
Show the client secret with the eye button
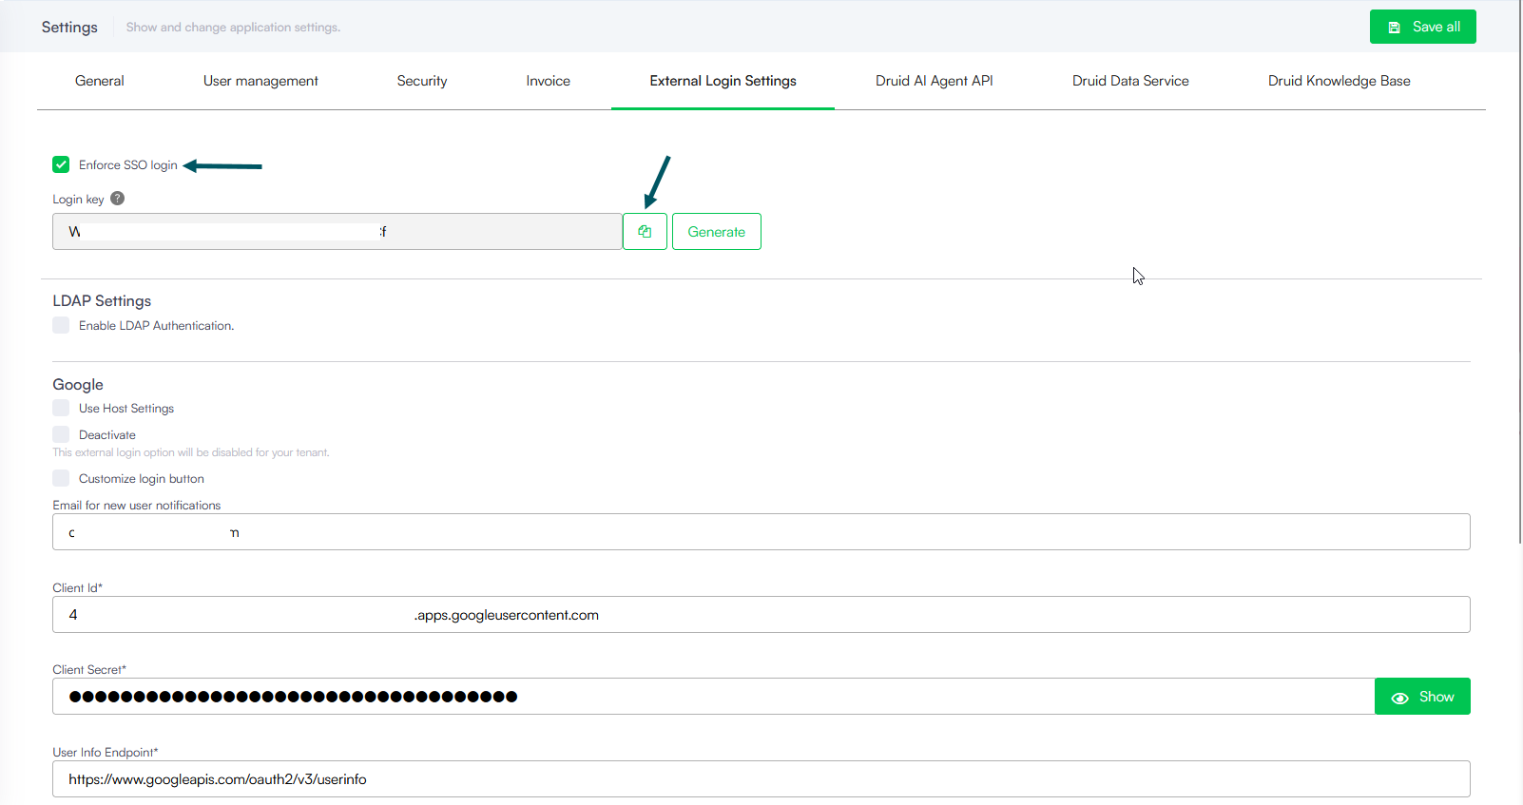(x=1421, y=697)
